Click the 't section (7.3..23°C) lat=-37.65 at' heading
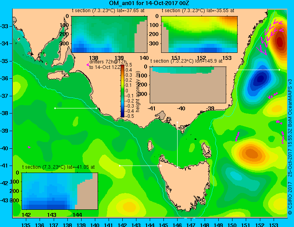This screenshot has height=227, width=294. pyautogui.click(x=108, y=11)
